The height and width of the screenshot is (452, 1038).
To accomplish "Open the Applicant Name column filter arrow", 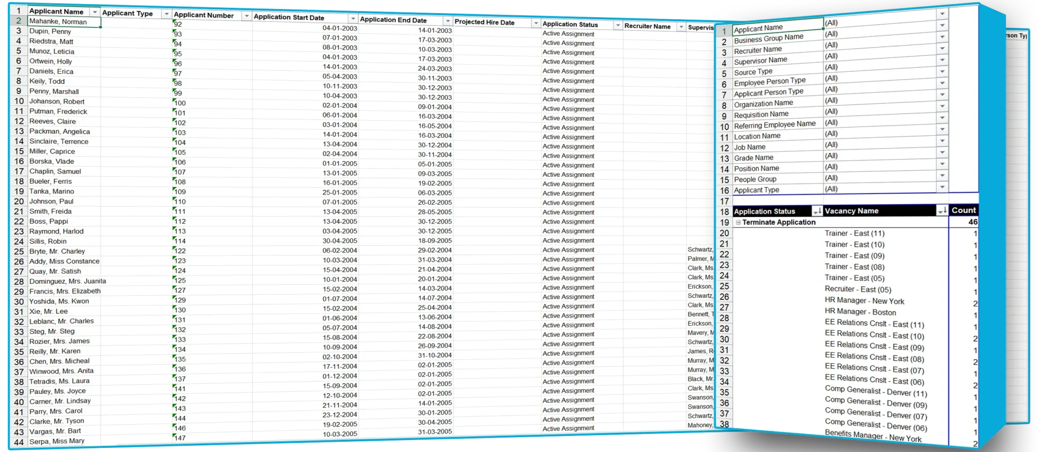I will pyautogui.click(x=94, y=12).
